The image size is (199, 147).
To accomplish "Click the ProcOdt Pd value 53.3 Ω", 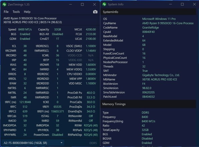I will click(x=91, y=97).
